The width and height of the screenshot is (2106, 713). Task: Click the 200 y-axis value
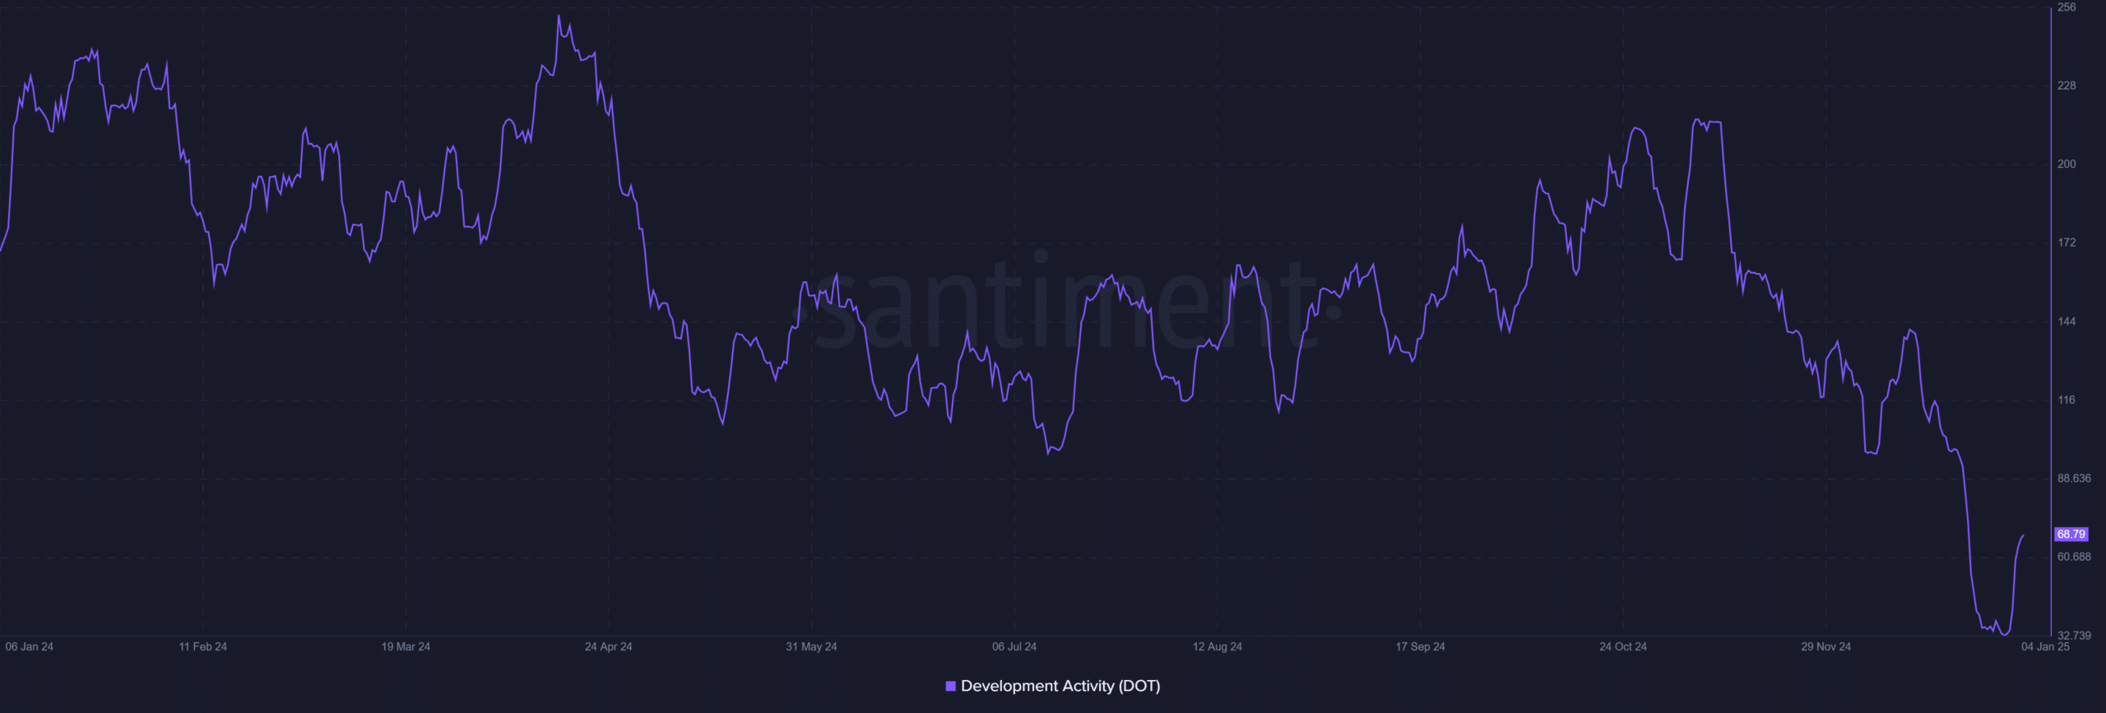pyautogui.click(x=2067, y=164)
